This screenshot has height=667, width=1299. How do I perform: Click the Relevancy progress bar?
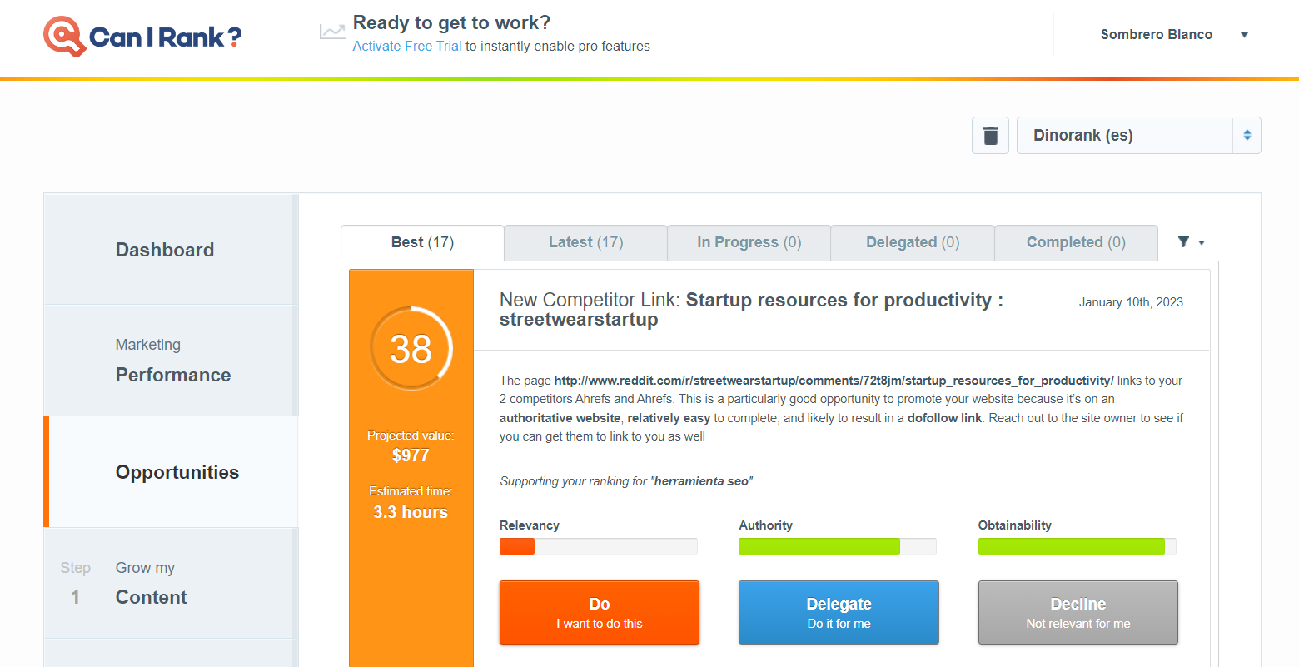(598, 546)
